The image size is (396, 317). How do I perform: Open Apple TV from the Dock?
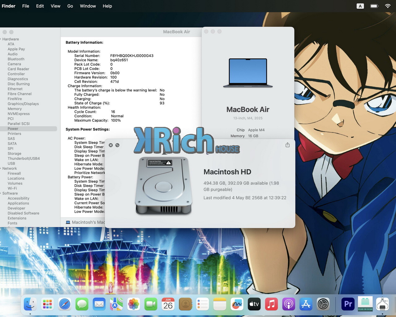(254, 304)
